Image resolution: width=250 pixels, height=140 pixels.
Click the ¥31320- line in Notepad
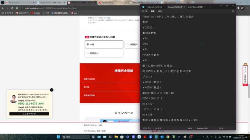[148, 28]
